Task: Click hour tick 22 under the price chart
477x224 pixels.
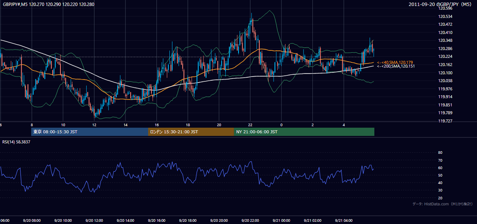Action: click(250, 125)
